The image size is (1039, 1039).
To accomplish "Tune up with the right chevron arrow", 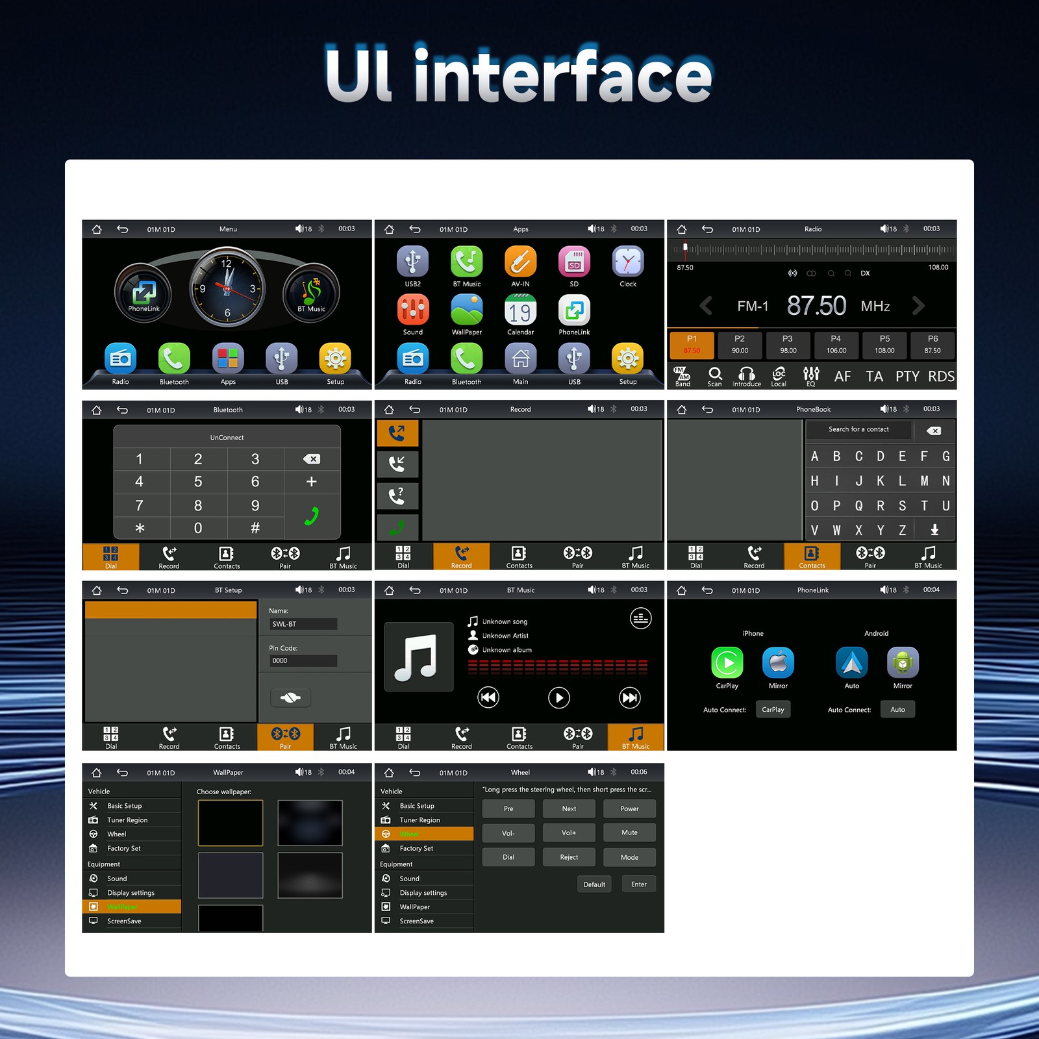I will tap(918, 305).
